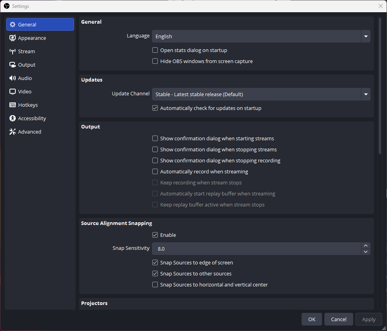
Task: Select the Appearance section icon
Action: coord(12,38)
